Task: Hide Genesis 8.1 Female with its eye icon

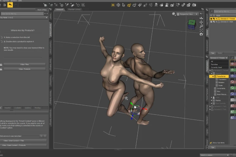Action: 211,19
